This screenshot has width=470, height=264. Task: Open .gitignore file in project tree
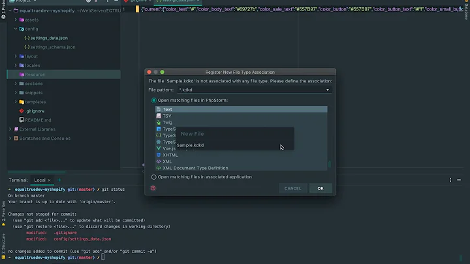(35, 111)
